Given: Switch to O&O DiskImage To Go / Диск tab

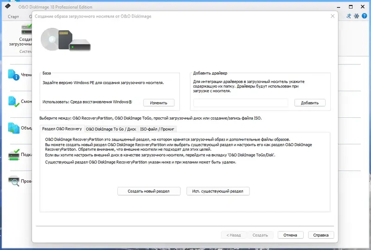Looking at the screenshot, I should click(111, 129).
